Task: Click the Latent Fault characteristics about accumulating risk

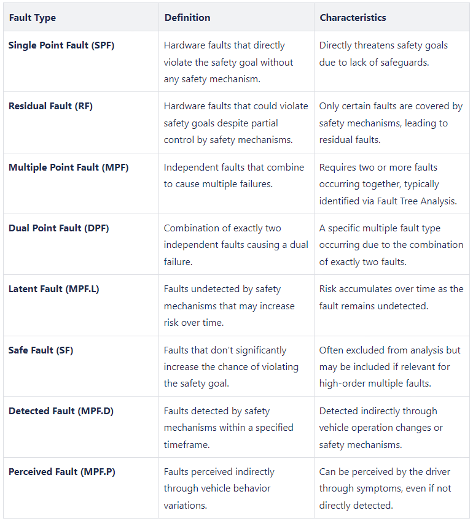Action: tap(391, 297)
